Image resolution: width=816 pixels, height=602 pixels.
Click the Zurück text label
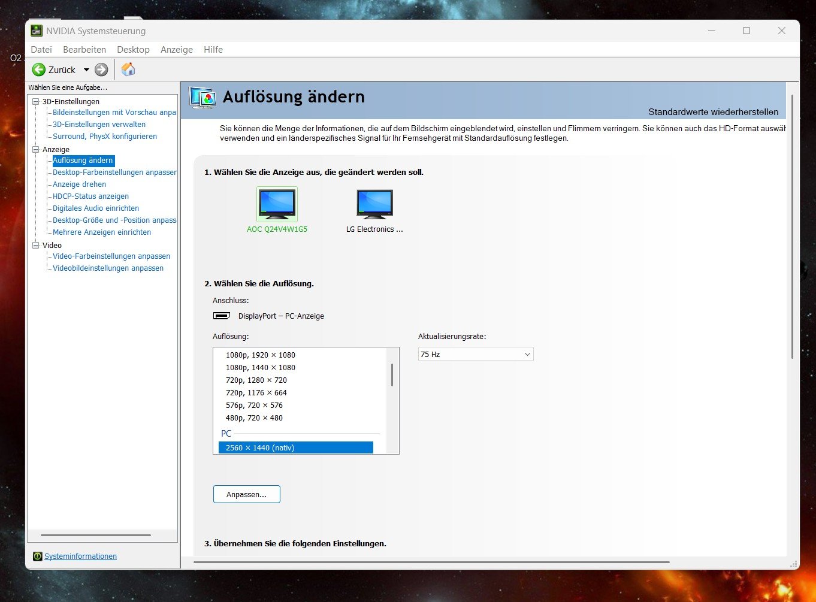[62, 70]
